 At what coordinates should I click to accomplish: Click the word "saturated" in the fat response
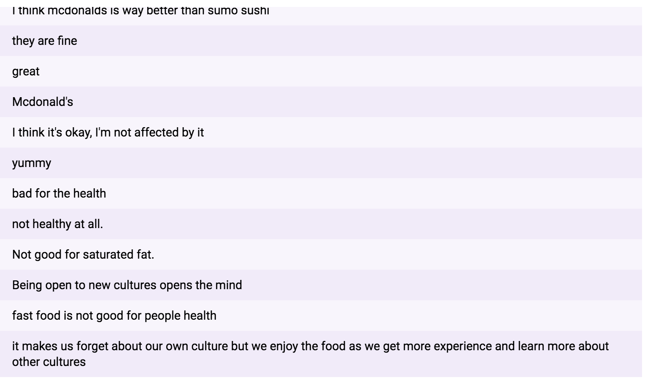pos(108,254)
